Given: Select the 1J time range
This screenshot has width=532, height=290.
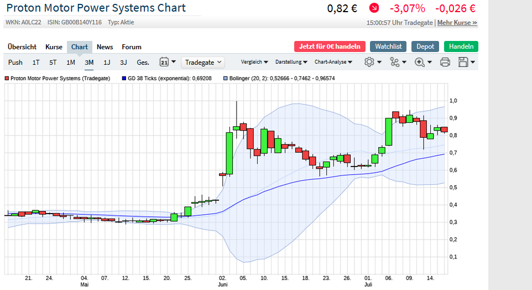Looking at the screenshot, I should (x=107, y=63).
